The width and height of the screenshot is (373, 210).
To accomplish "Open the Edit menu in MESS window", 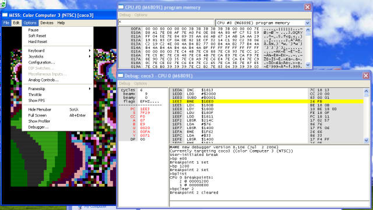I will click(x=16, y=23).
